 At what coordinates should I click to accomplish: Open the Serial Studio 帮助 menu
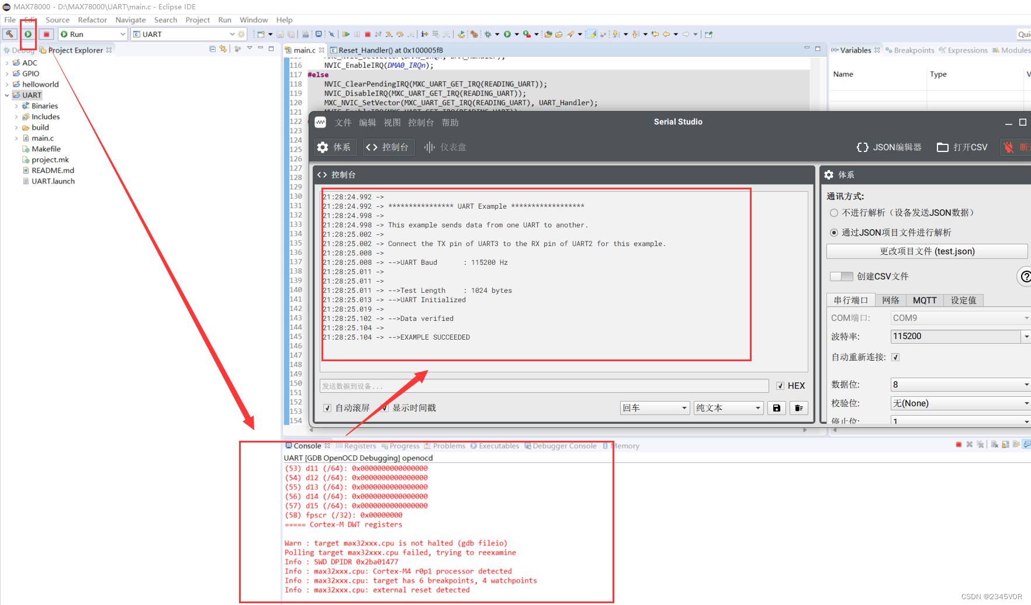click(x=450, y=123)
